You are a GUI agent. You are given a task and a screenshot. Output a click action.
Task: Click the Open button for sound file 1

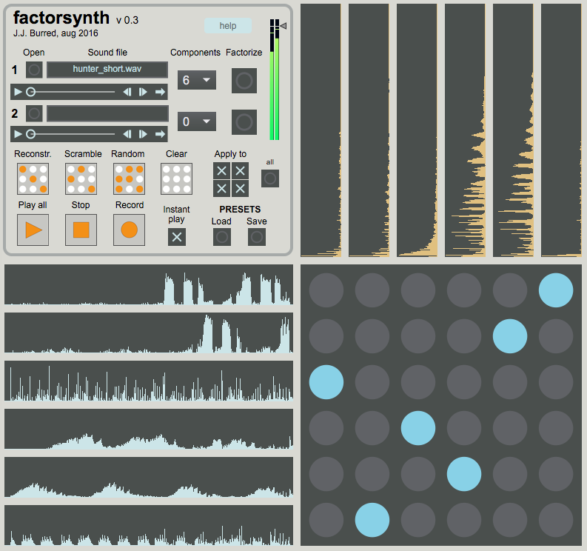(x=34, y=70)
